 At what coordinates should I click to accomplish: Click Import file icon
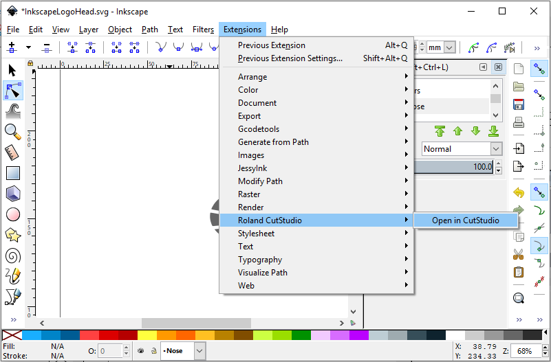pyautogui.click(x=519, y=148)
